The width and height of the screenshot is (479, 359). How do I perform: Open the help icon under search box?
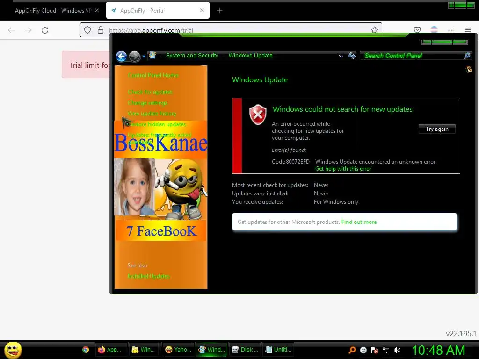point(469,69)
